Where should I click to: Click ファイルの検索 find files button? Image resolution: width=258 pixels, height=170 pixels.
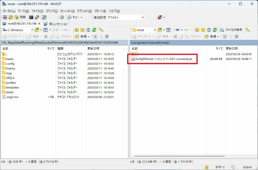231,30
